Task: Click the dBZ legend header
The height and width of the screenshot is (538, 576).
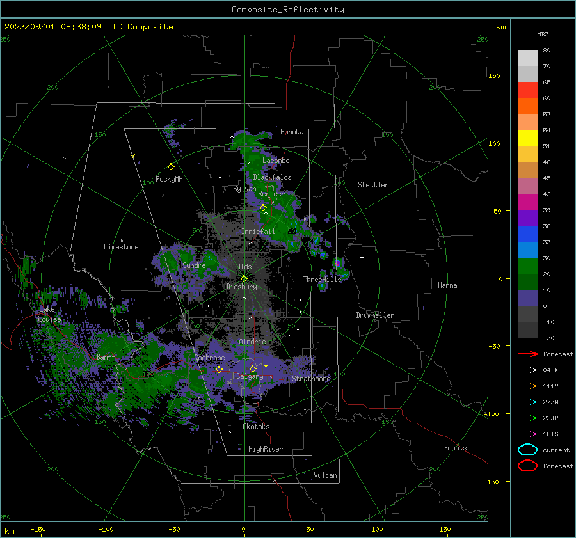Action: point(543,34)
